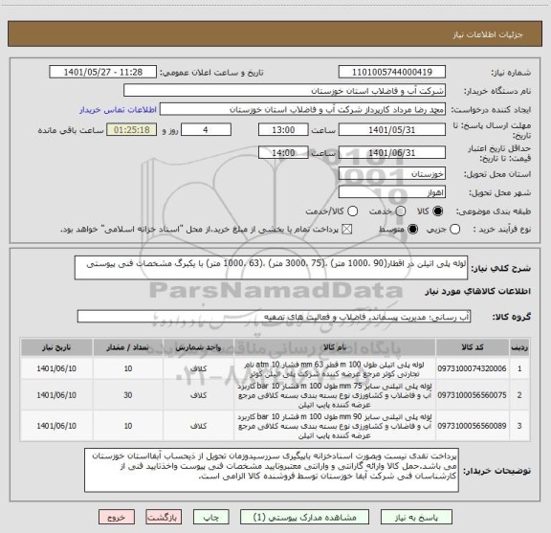
Task: Select the کالا/خدمت radio button
Action: point(352,211)
